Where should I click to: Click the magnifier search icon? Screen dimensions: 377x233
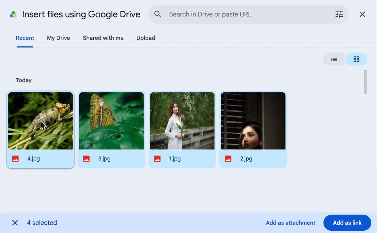tap(158, 14)
